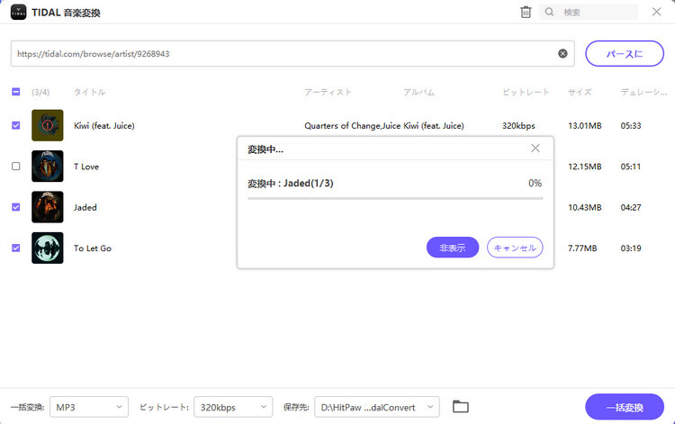Click the パースに button
The width and height of the screenshot is (675, 424).
pos(625,54)
